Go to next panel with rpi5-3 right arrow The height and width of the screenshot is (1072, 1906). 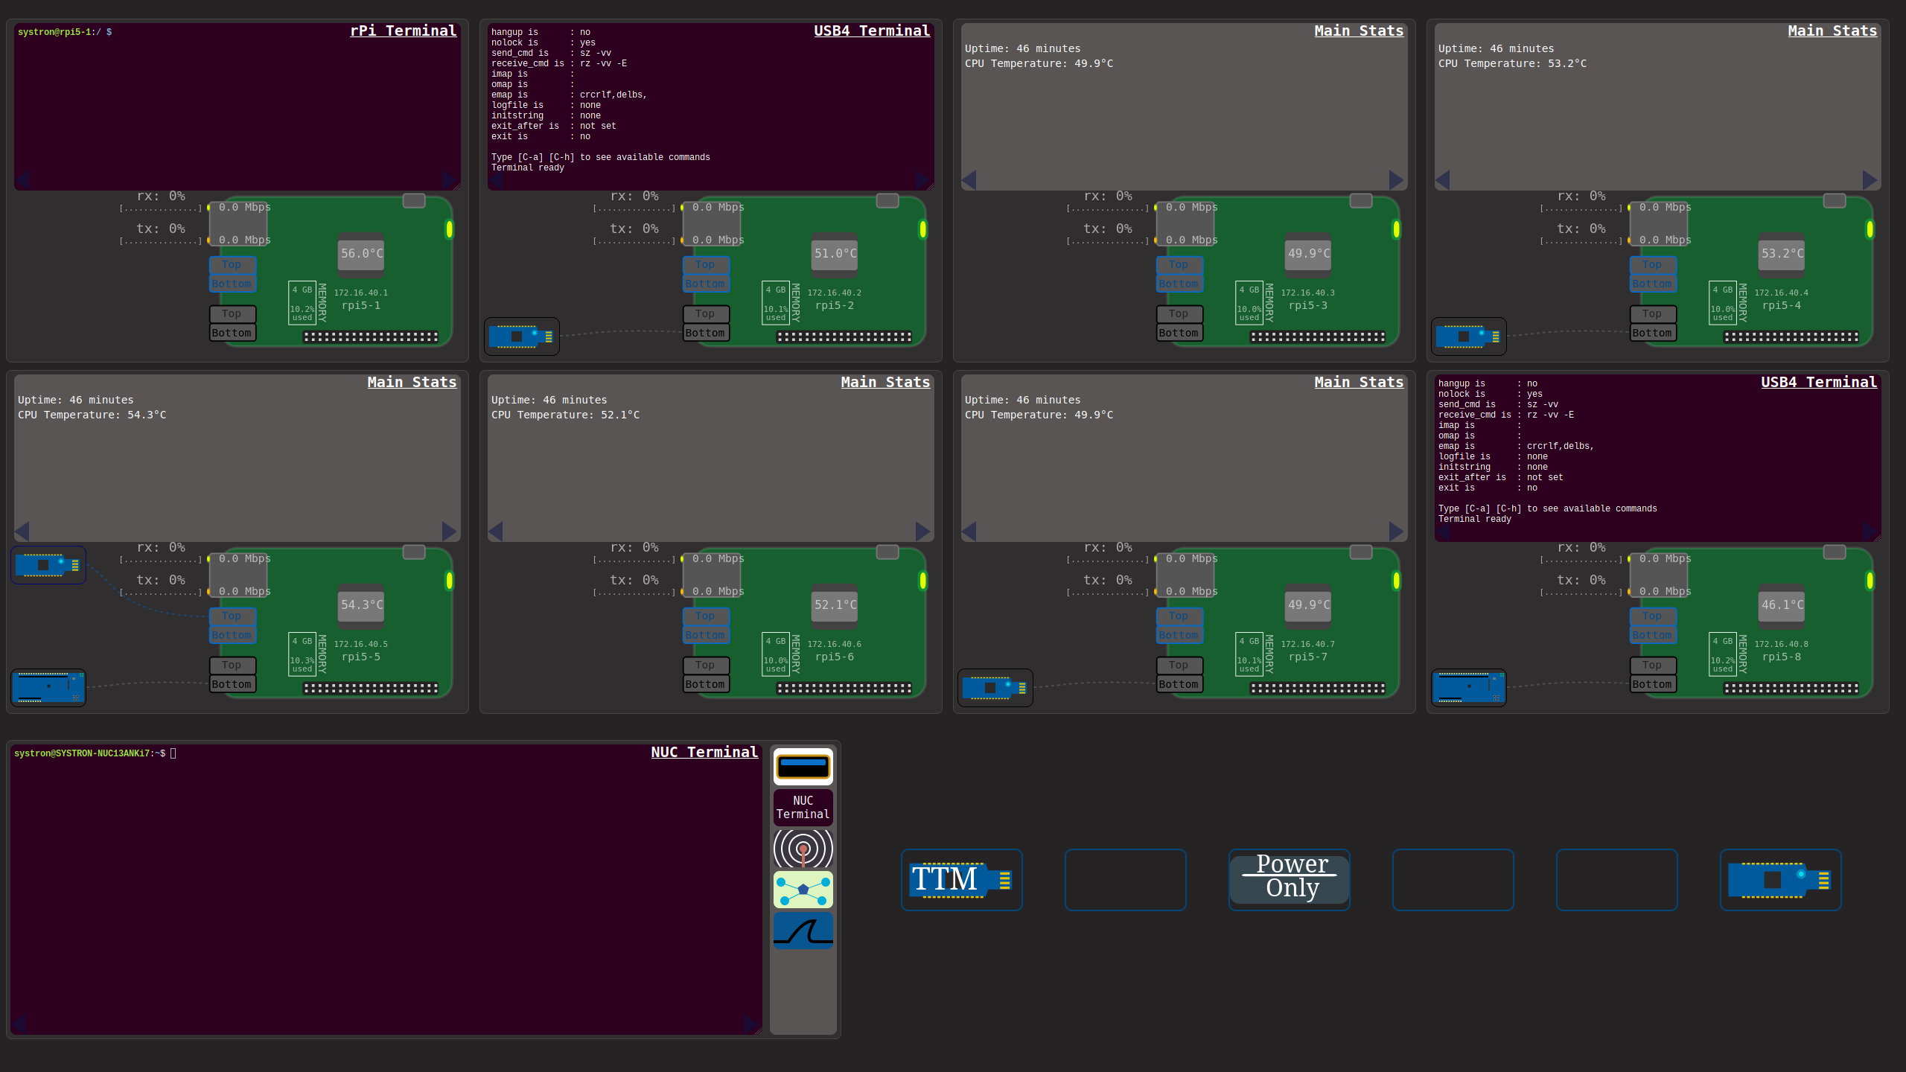click(x=1396, y=180)
